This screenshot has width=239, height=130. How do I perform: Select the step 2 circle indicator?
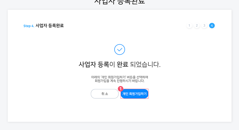[x=197, y=26]
